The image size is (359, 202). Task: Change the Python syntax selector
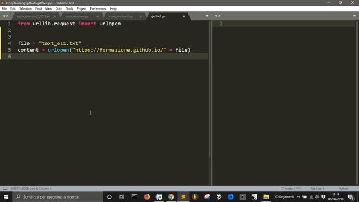coord(343,189)
